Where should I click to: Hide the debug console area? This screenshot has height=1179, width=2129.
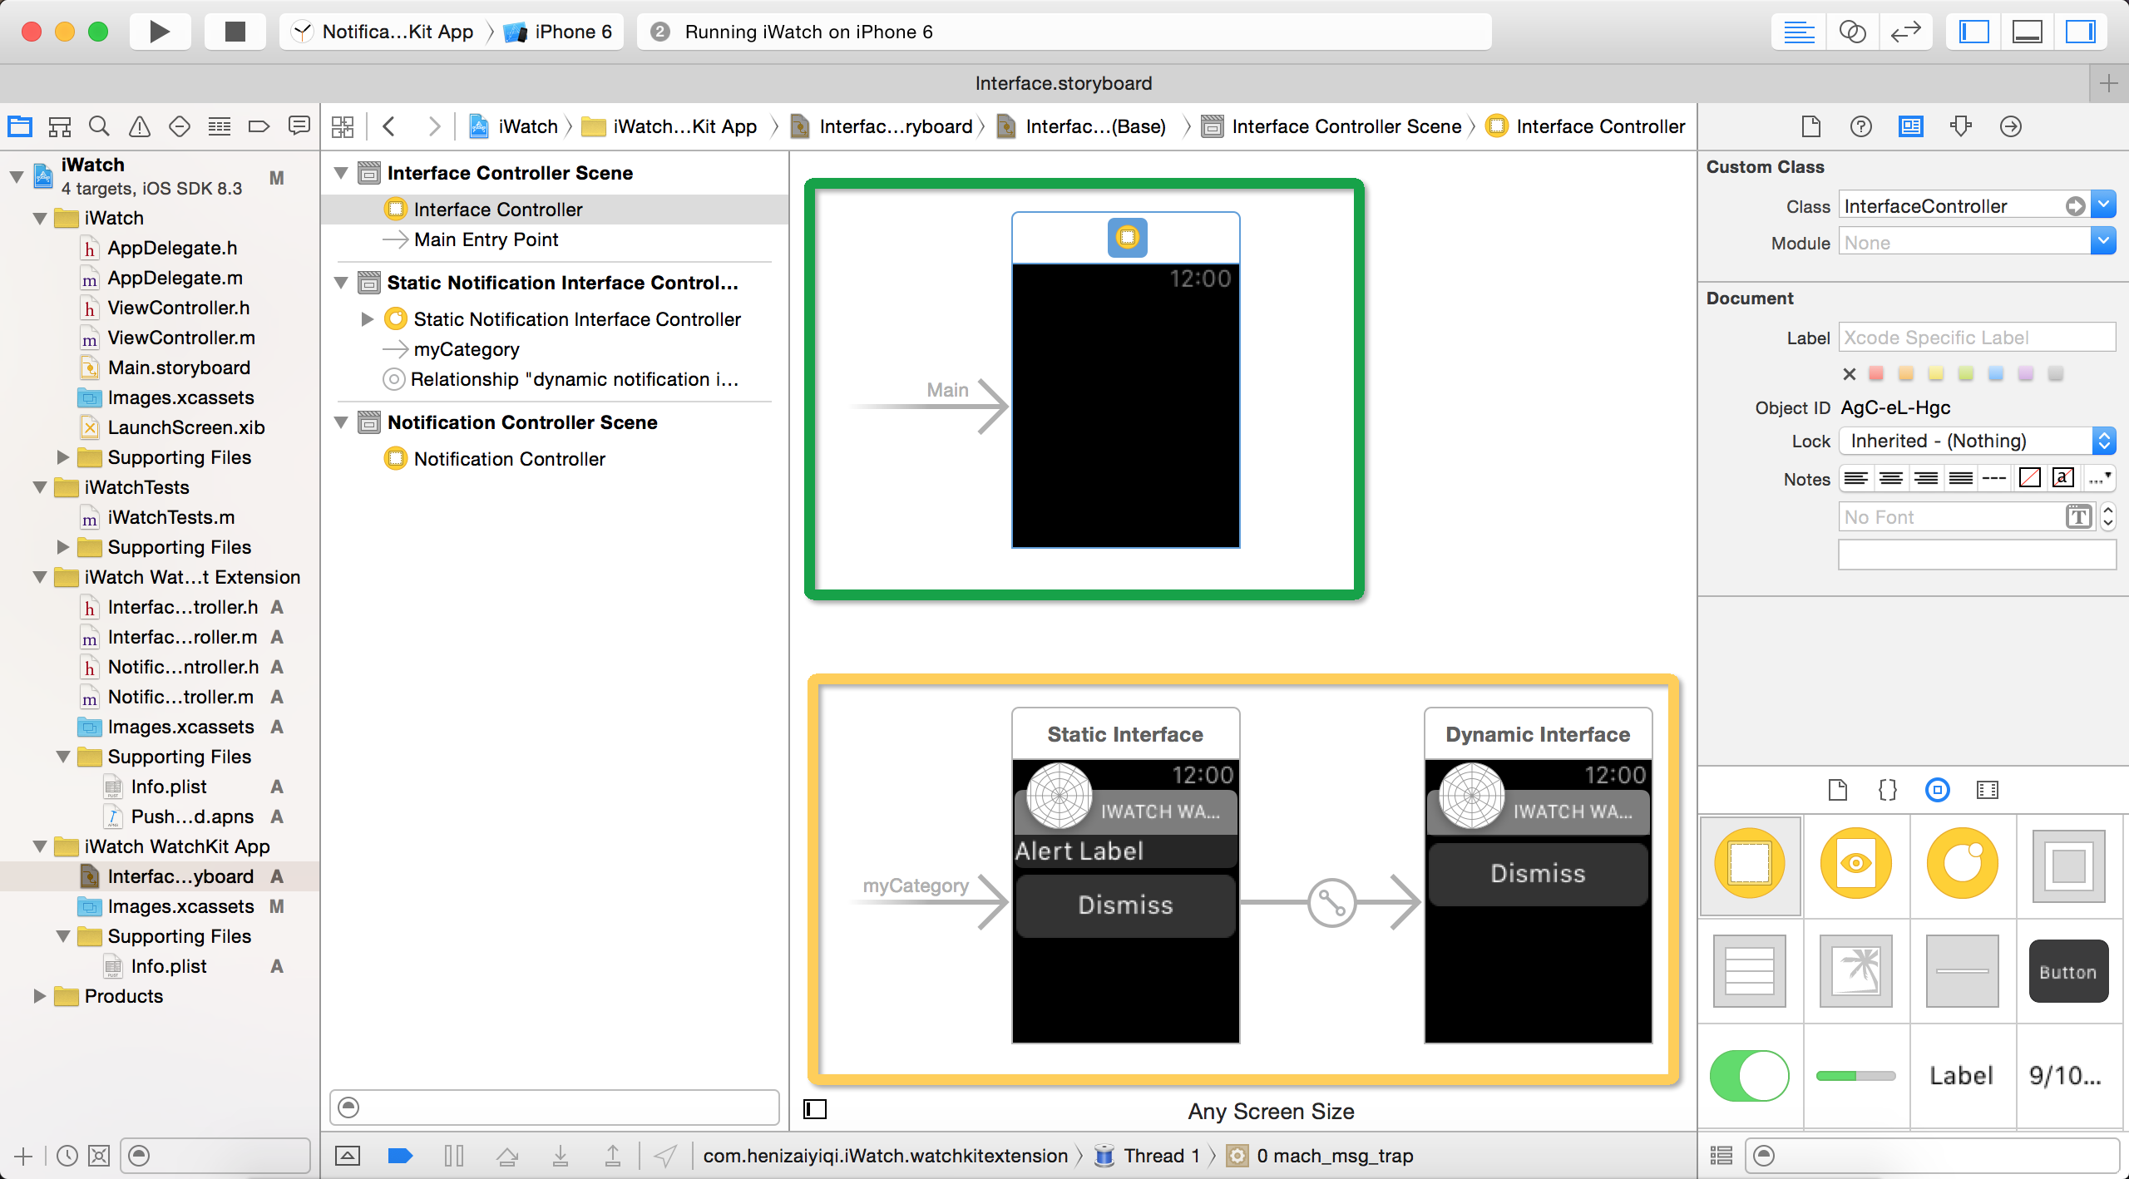(348, 1156)
